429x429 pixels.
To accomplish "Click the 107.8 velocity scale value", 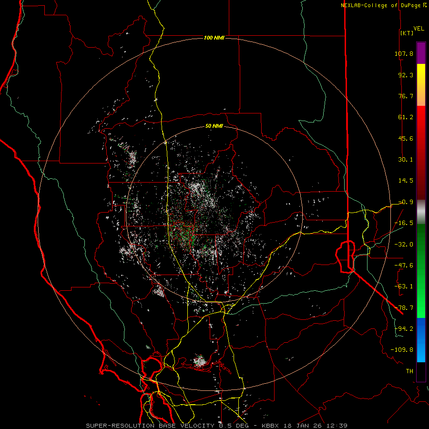I will [x=404, y=53].
